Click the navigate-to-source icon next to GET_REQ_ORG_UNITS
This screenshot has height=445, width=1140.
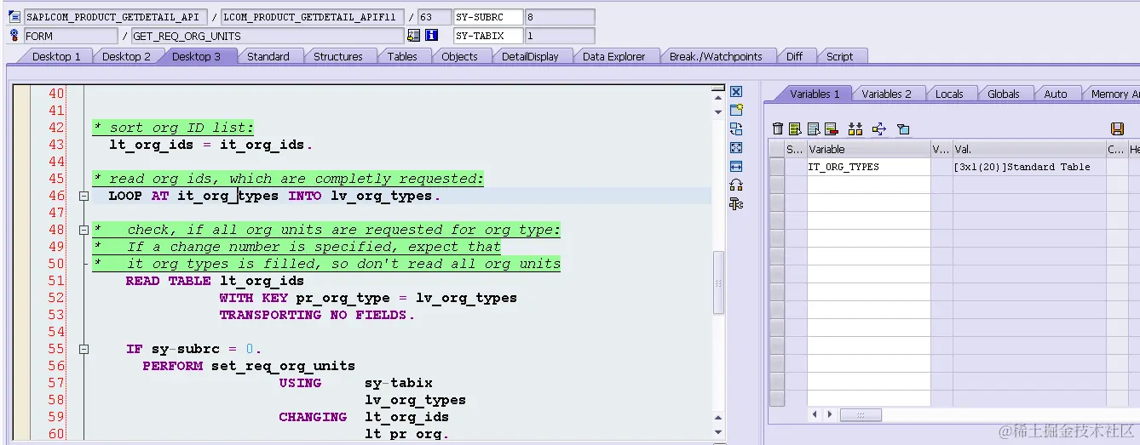(414, 36)
